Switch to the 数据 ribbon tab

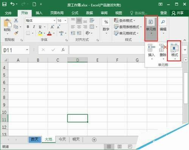pos(90,13)
